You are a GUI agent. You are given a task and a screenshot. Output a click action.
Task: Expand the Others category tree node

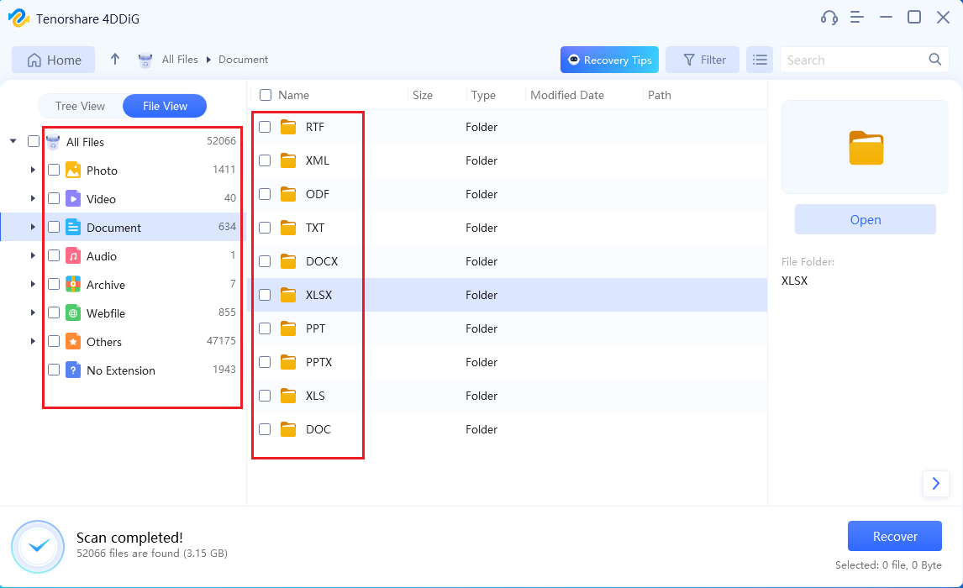tap(33, 342)
